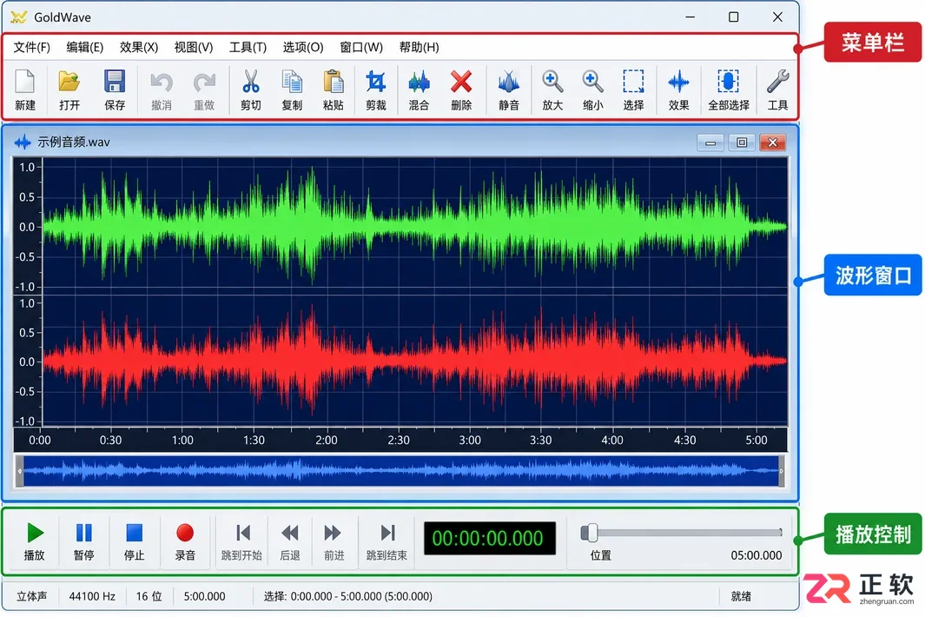Click the 位置 position slider handle

pos(590,533)
